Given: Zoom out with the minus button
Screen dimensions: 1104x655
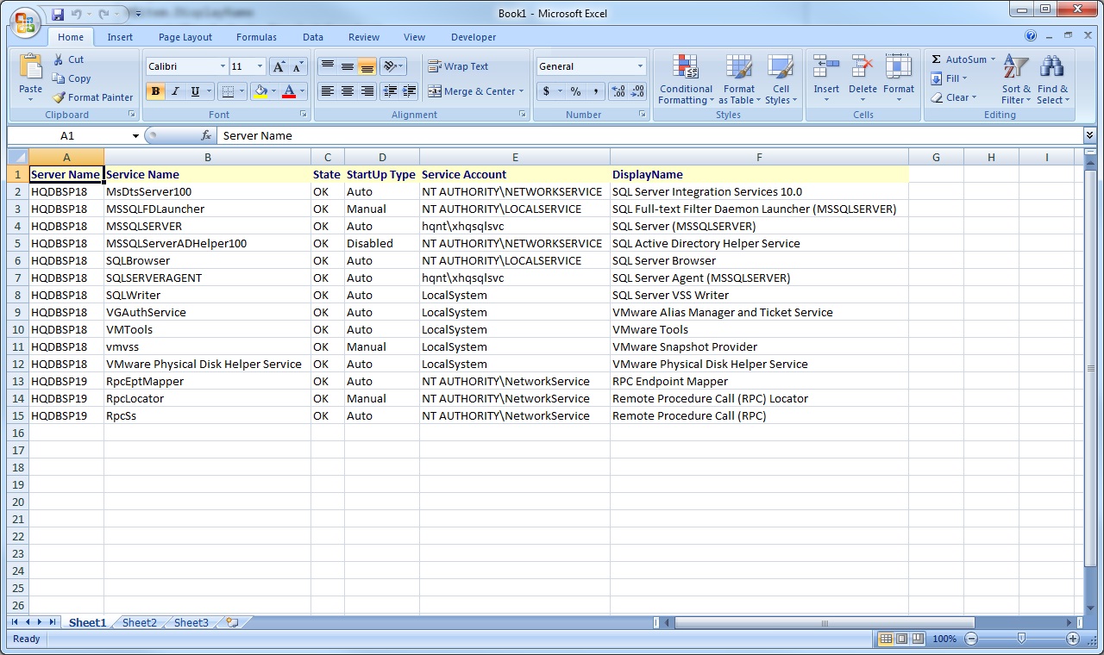Looking at the screenshot, I should tap(971, 639).
